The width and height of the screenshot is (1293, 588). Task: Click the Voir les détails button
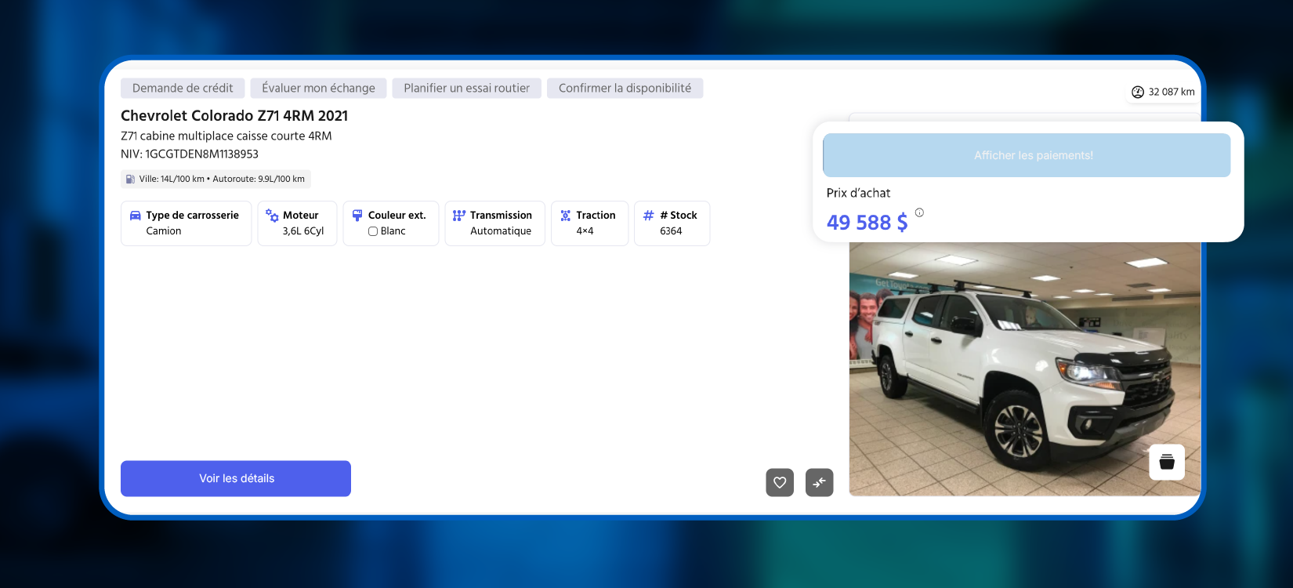(x=236, y=478)
